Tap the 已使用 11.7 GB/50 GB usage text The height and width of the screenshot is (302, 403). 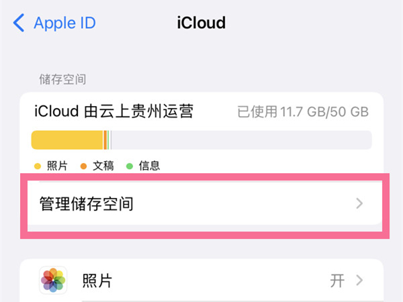[303, 112]
